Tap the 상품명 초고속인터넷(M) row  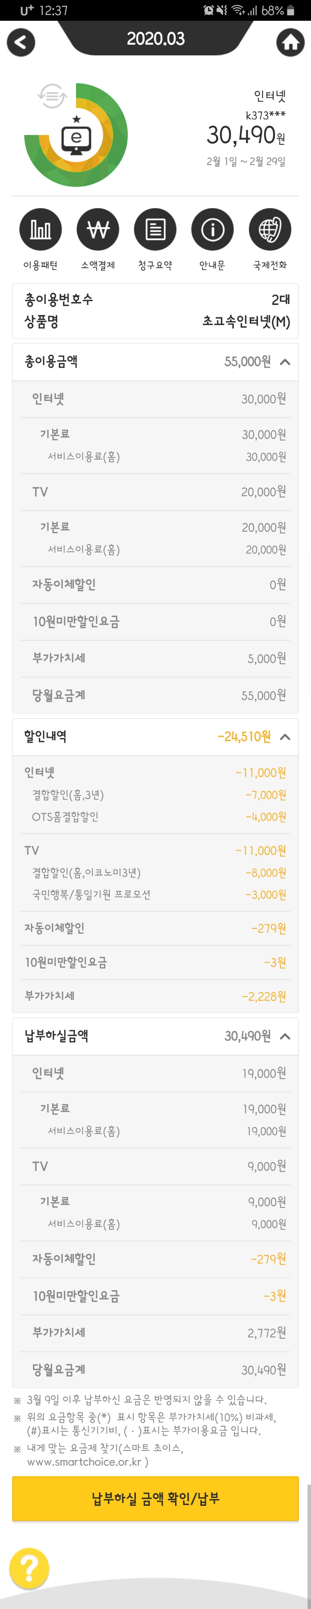tap(155, 322)
